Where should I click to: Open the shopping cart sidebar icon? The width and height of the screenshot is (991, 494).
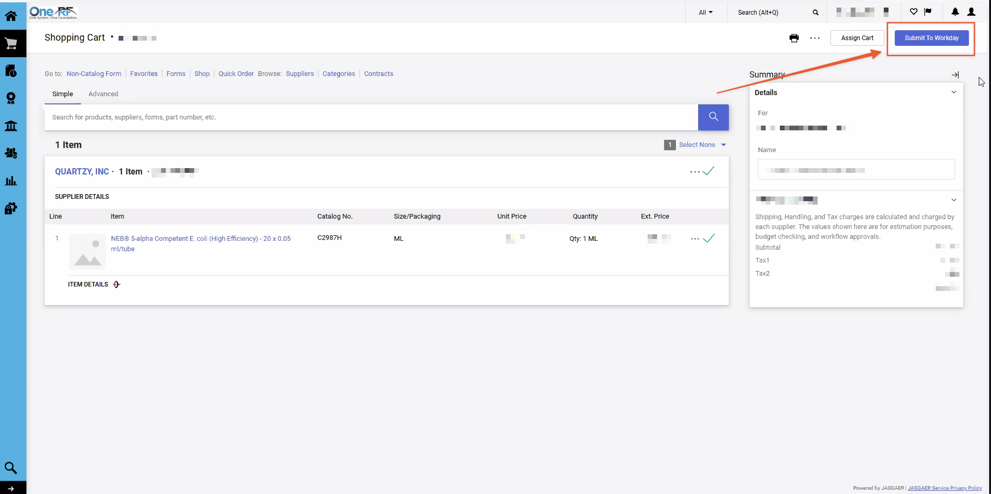[x=11, y=44]
